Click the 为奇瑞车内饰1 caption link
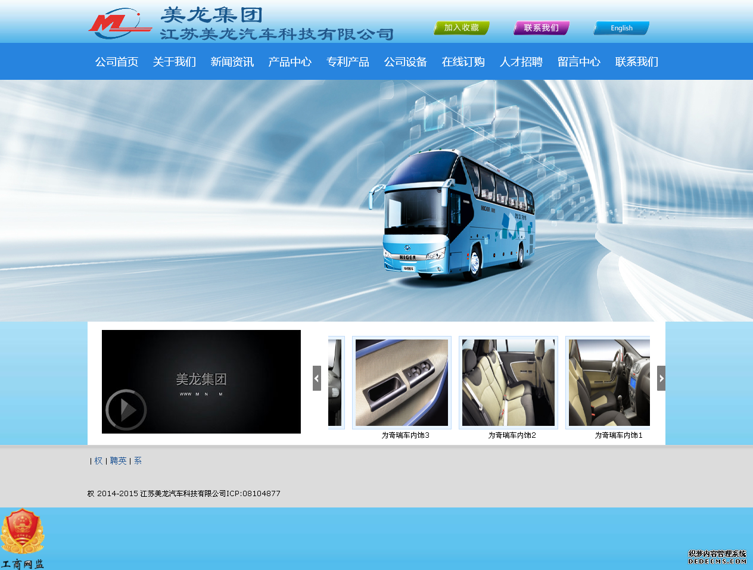This screenshot has width=753, height=570. [x=619, y=435]
